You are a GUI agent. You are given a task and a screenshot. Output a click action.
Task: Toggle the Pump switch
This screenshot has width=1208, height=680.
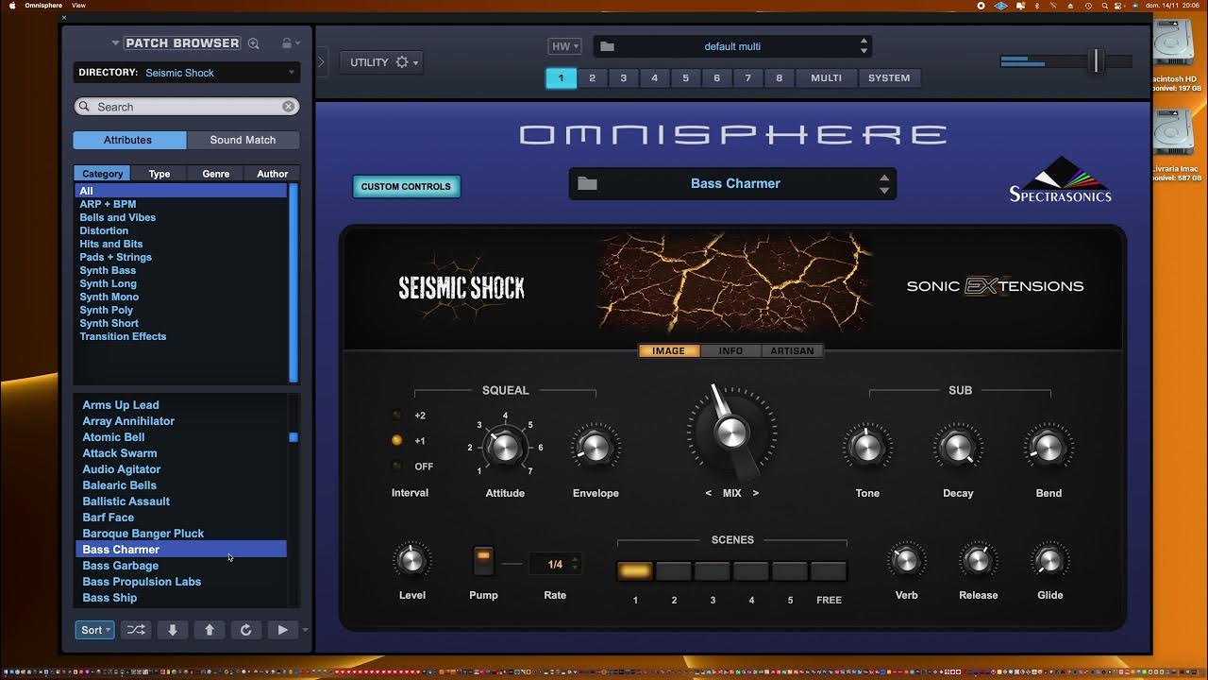click(x=483, y=560)
